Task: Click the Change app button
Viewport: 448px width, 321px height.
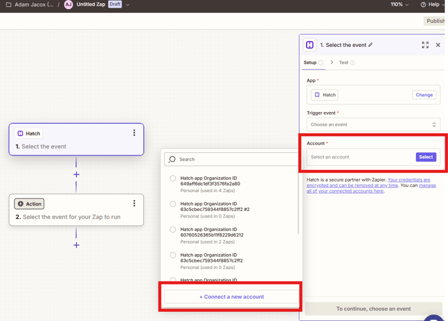Action: tap(424, 95)
